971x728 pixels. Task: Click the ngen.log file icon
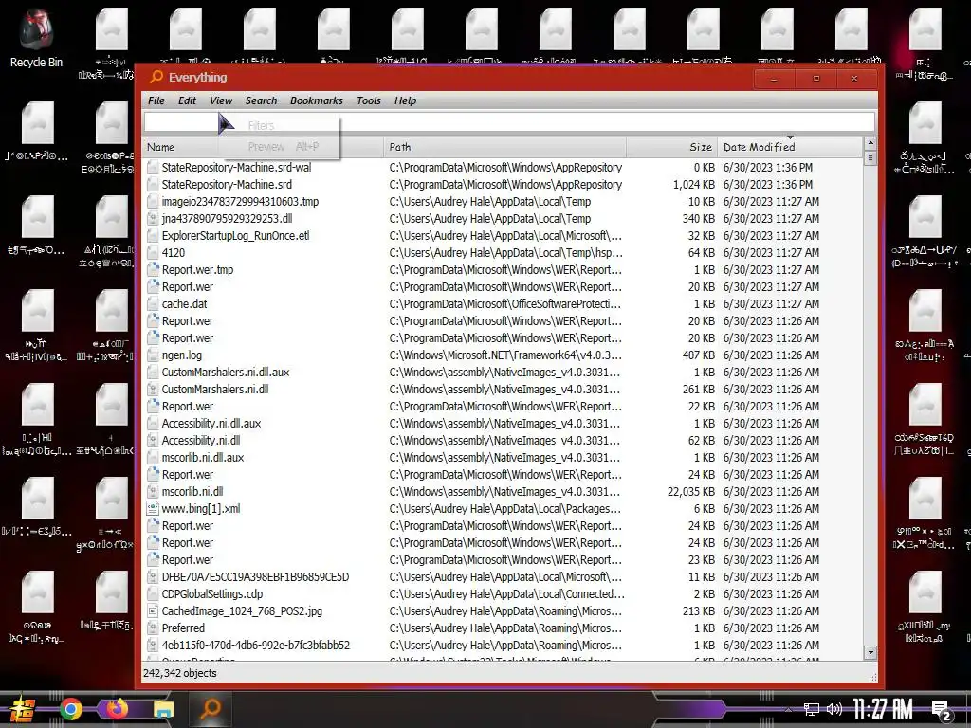[x=153, y=355]
